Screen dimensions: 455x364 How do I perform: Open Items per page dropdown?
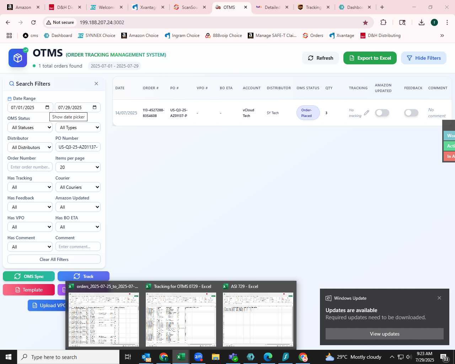point(78,167)
